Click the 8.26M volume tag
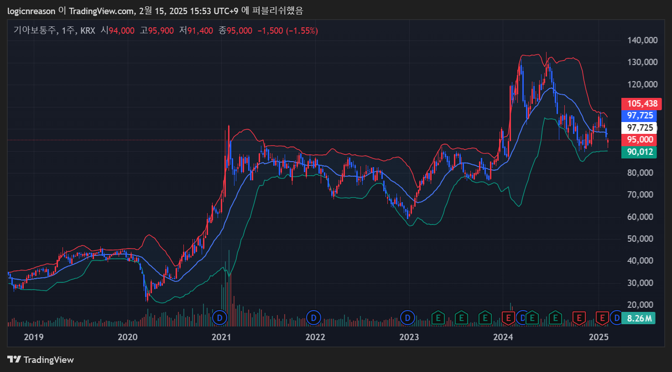 tap(638, 318)
